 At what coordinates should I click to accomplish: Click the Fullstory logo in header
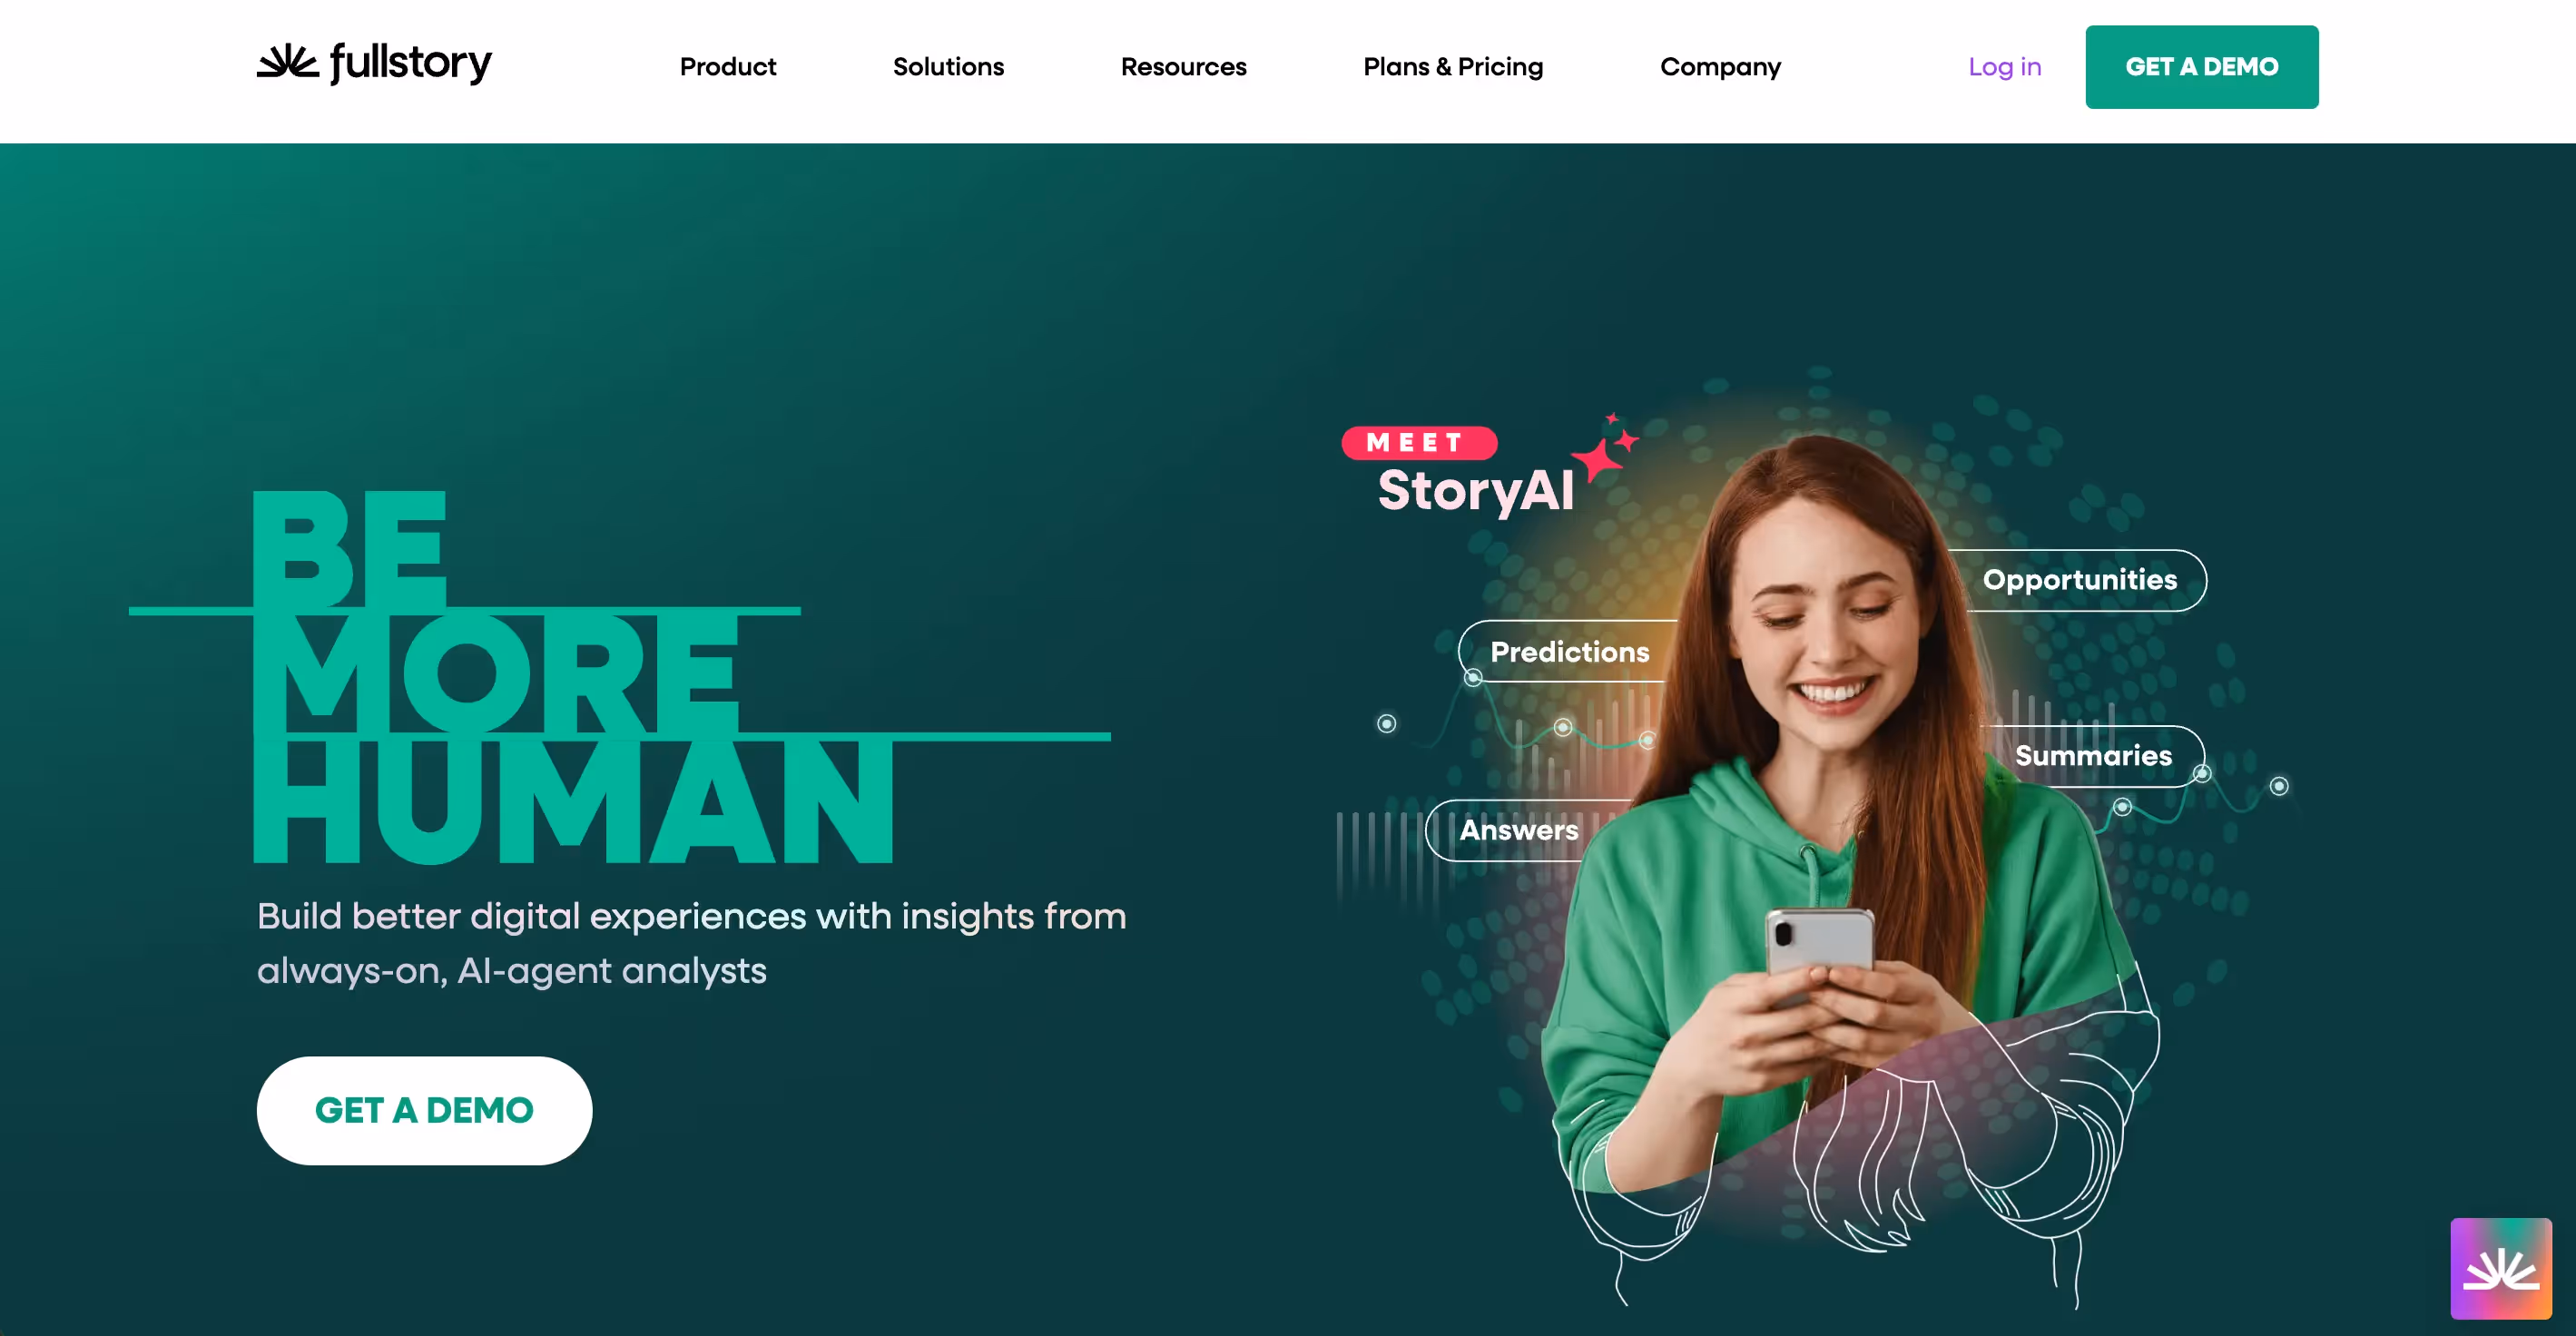(x=374, y=64)
